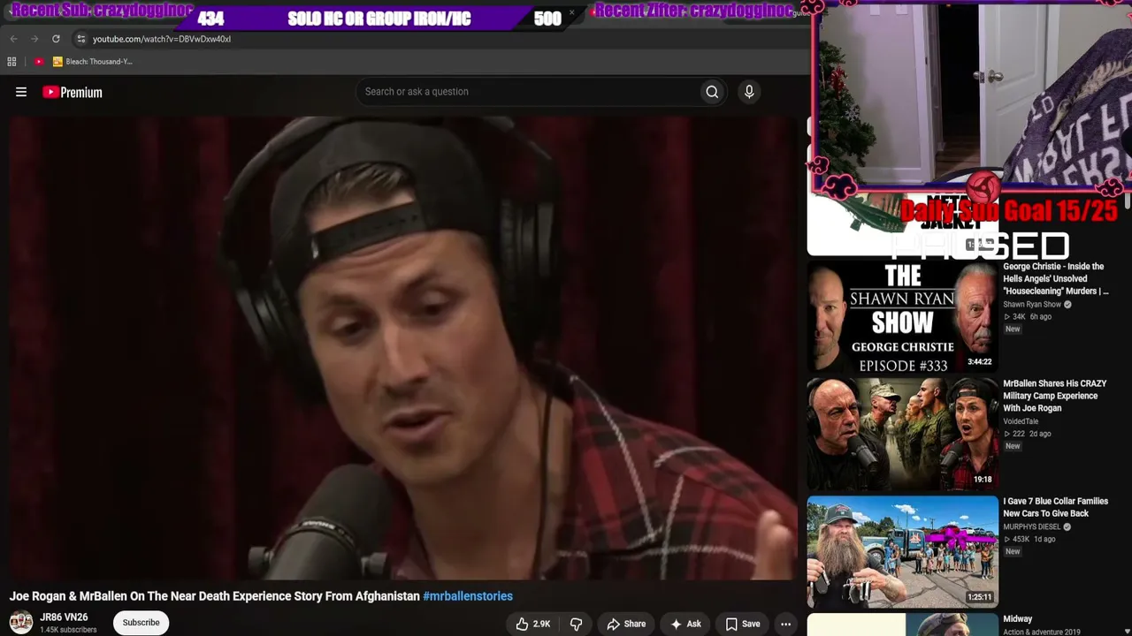Open the JR86 VN26 channel name
Screen dimensions: 1132x636
tap(64, 617)
